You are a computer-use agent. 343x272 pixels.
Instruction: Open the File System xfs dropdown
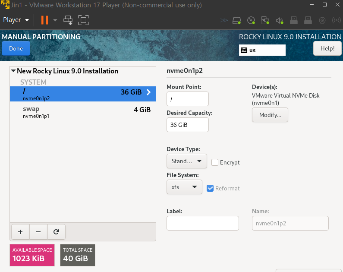coord(184,187)
